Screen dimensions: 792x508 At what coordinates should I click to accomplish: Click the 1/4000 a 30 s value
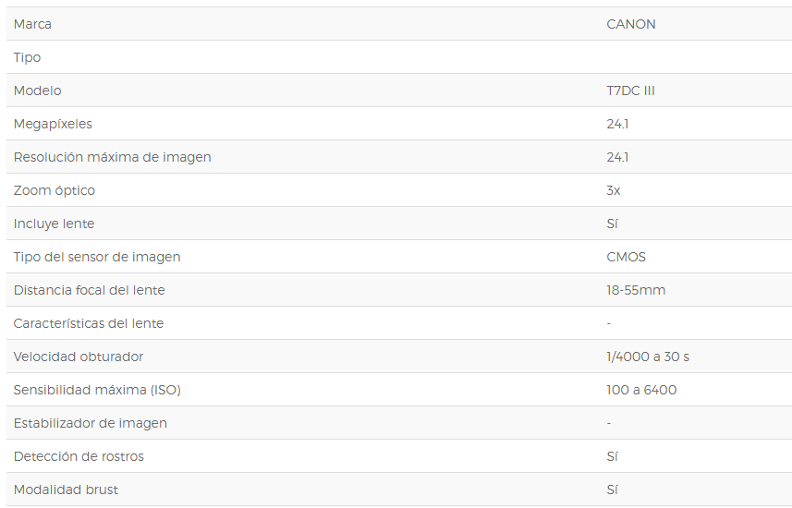pos(648,357)
